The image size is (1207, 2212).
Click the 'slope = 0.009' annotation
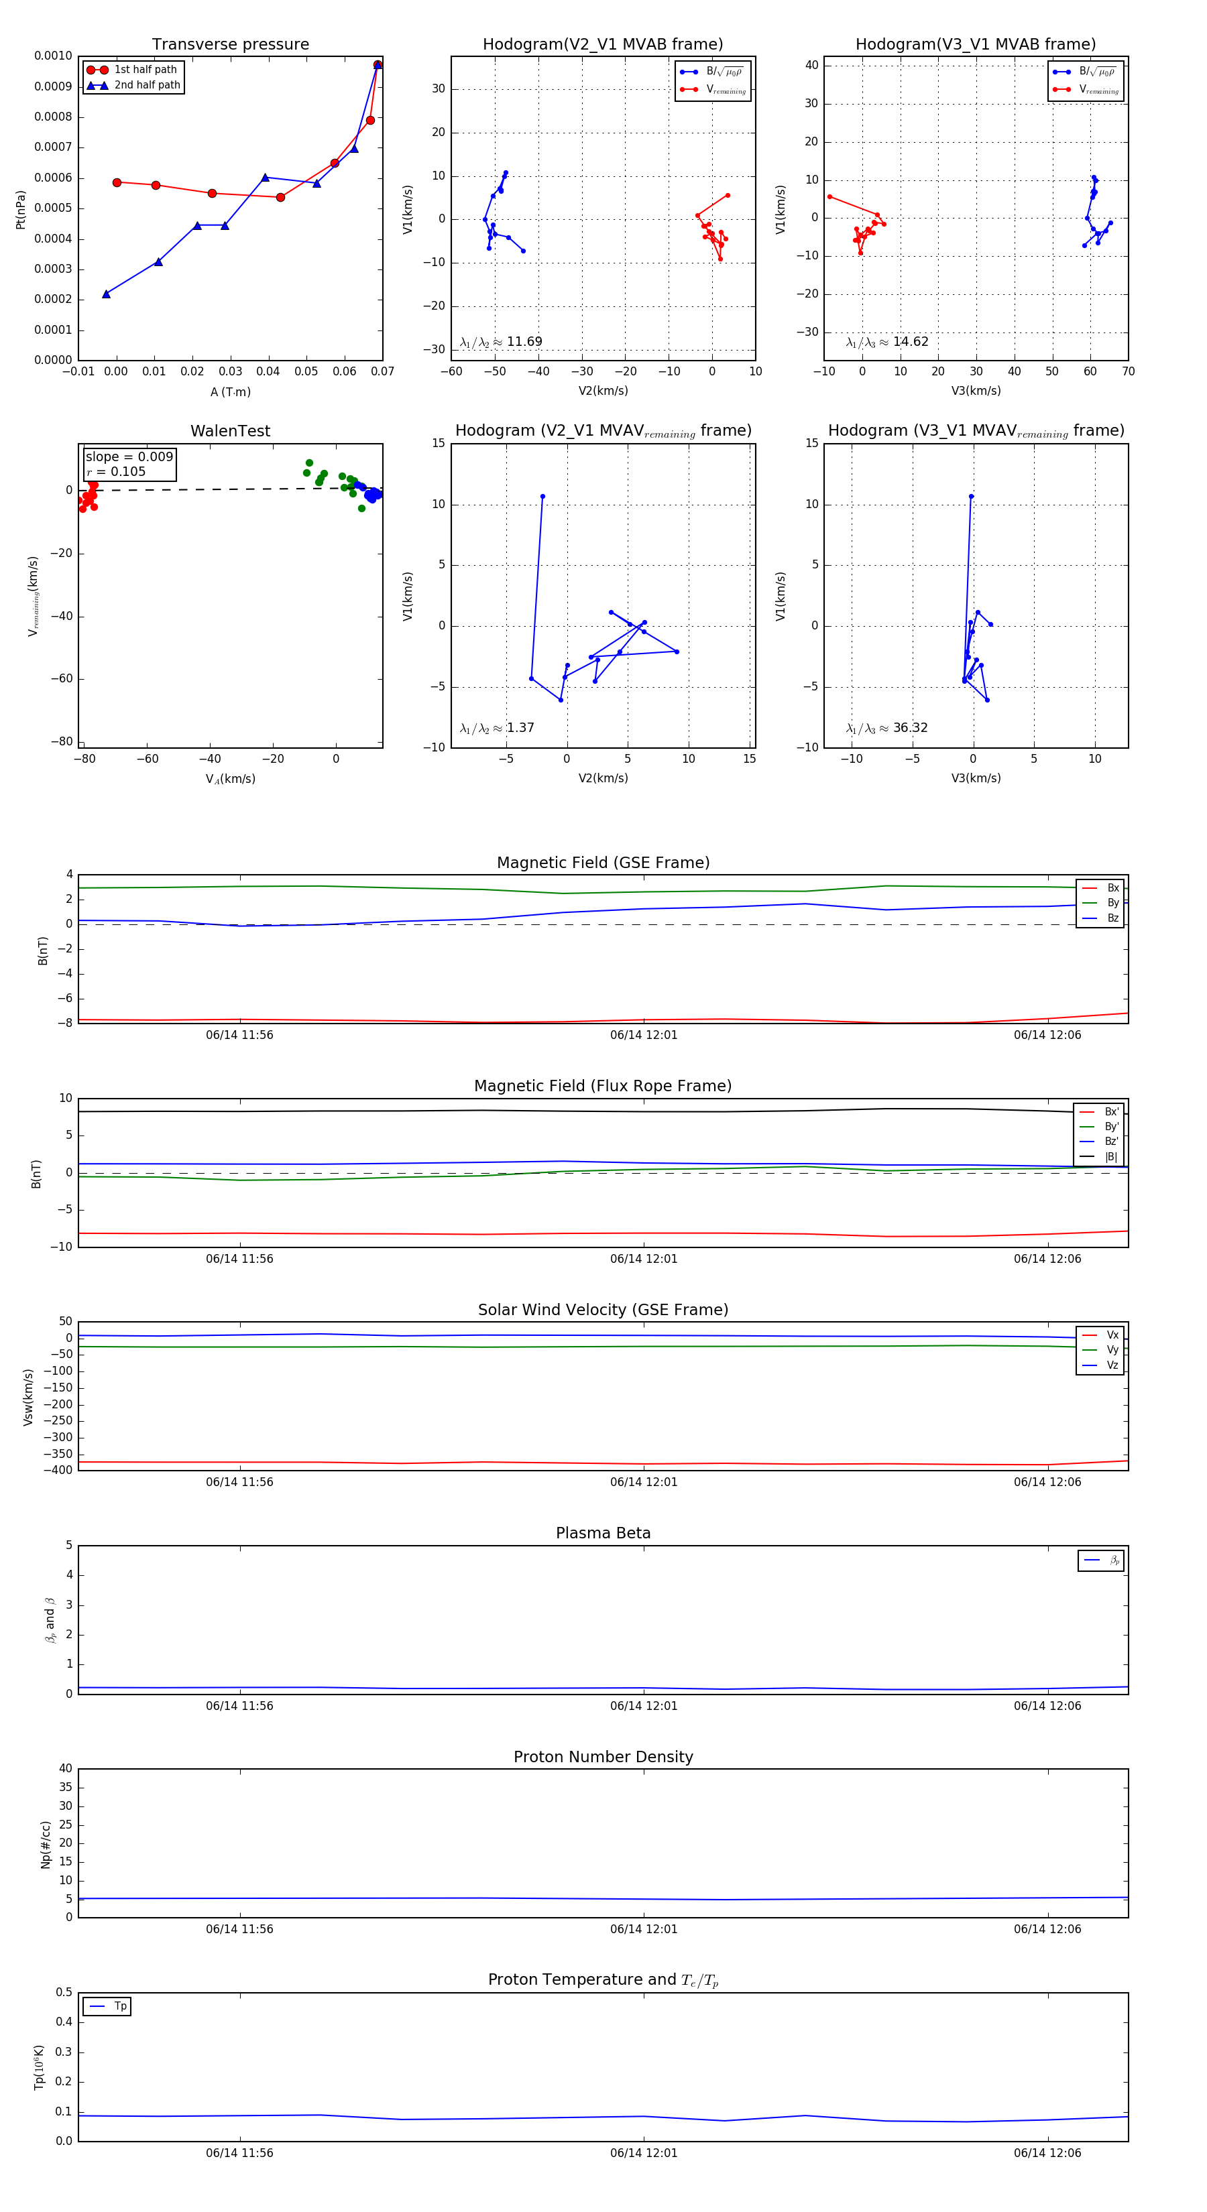pyautogui.click(x=129, y=457)
